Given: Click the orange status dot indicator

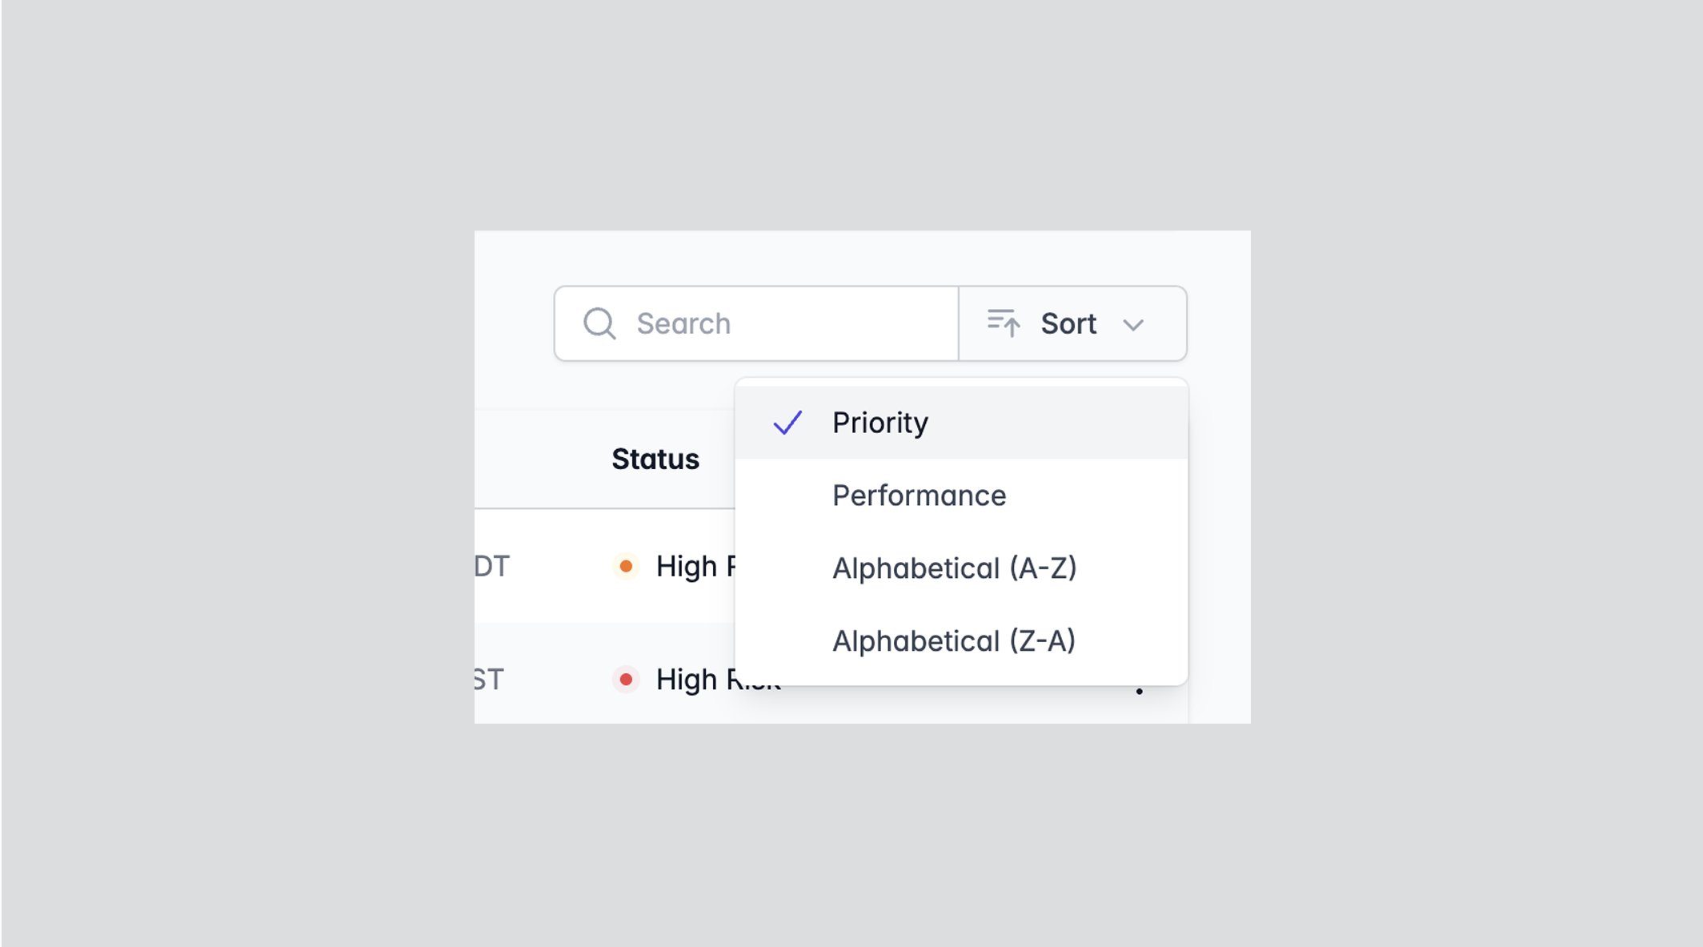Looking at the screenshot, I should [626, 567].
